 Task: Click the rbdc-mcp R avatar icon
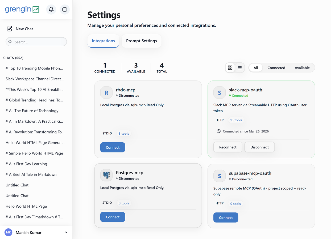click(x=106, y=93)
